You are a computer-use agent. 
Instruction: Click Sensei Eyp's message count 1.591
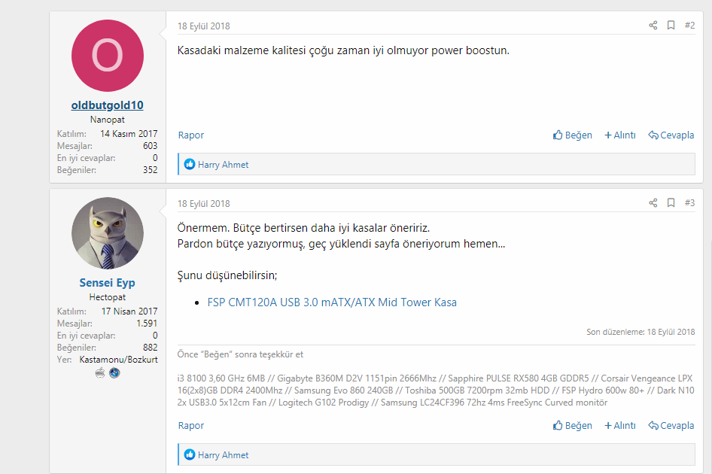[147, 324]
